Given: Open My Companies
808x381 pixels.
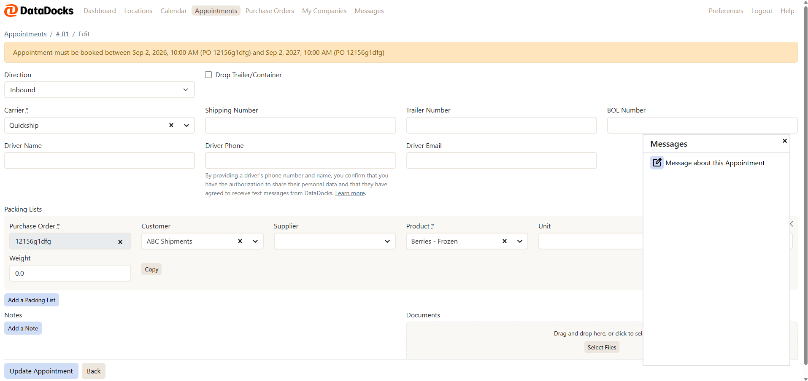Looking at the screenshot, I should [324, 11].
